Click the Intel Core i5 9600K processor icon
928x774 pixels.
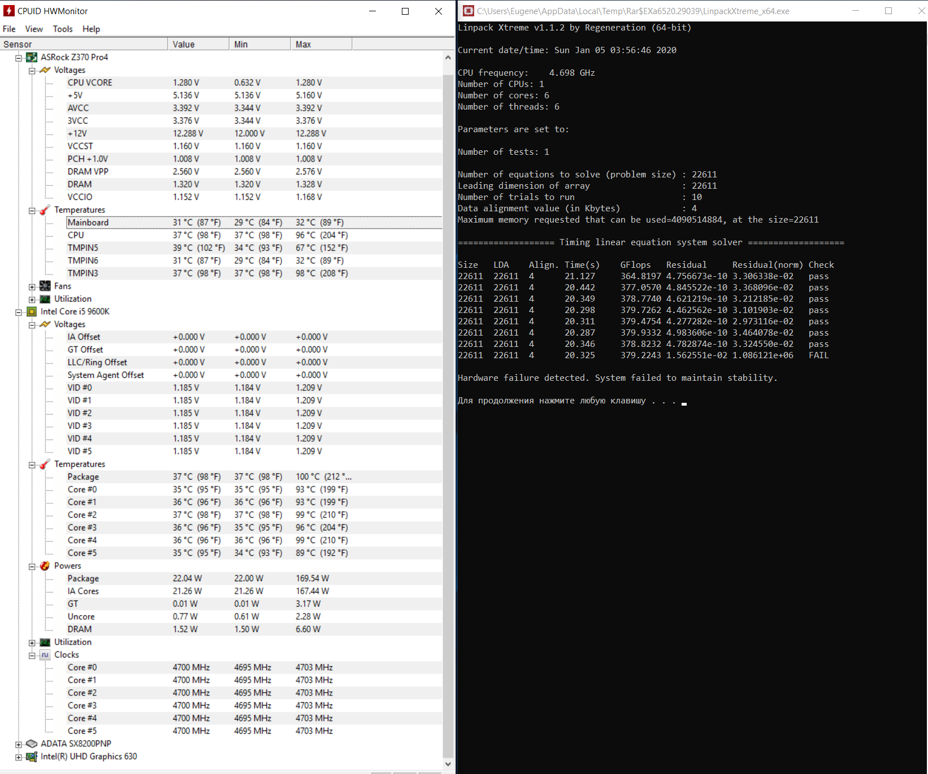coord(32,312)
